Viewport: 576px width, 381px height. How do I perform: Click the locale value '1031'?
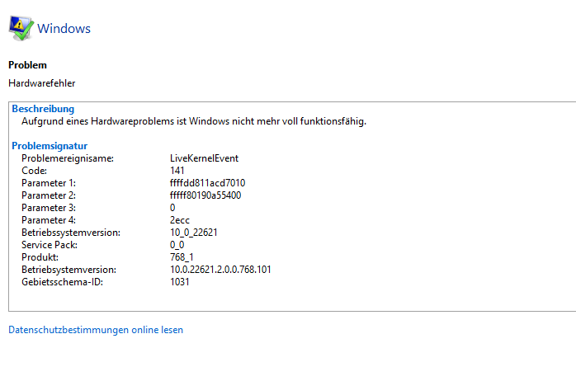(x=180, y=282)
